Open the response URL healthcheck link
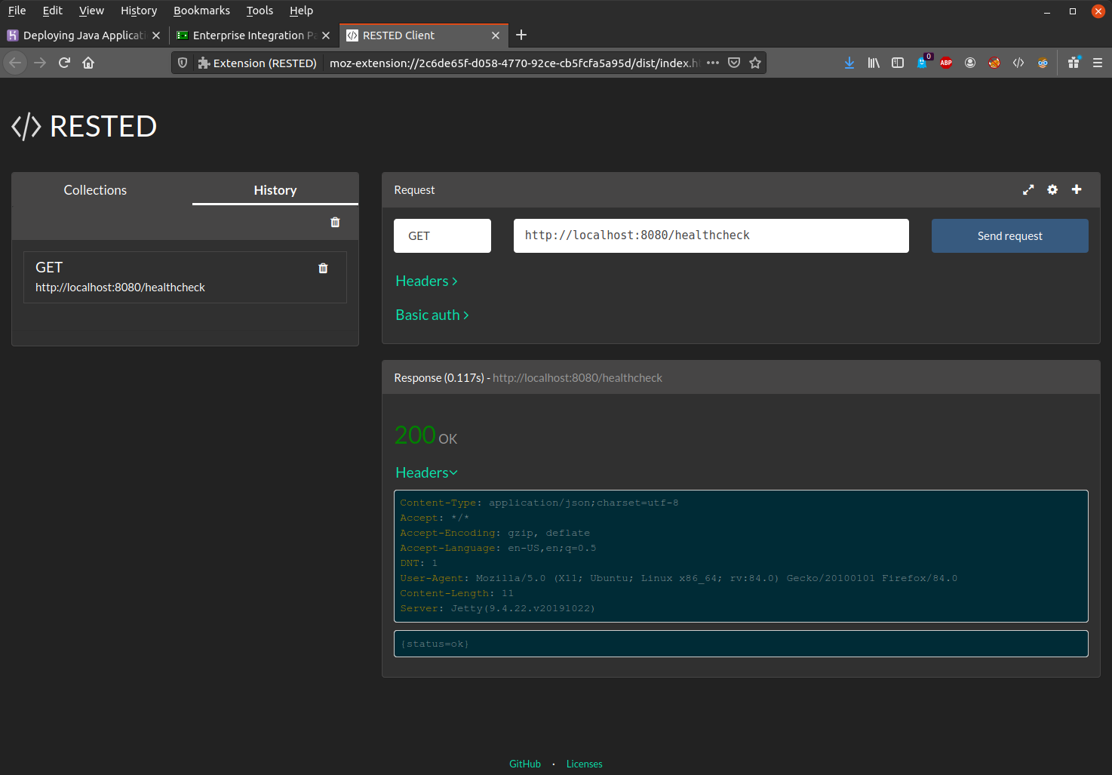Image resolution: width=1112 pixels, height=775 pixels. (577, 377)
